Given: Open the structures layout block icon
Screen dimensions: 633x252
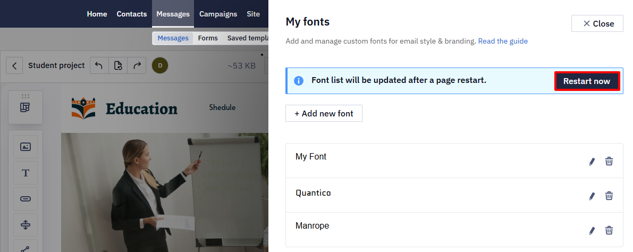Looking at the screenshot, I should (x=25, y=107).
